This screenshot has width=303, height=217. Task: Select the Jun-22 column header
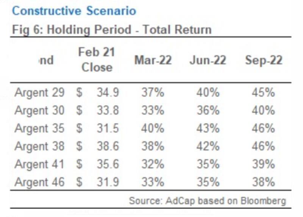[208, 60]
